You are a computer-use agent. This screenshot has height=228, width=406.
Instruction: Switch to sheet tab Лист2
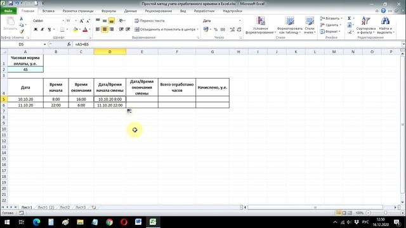point(65,207)
